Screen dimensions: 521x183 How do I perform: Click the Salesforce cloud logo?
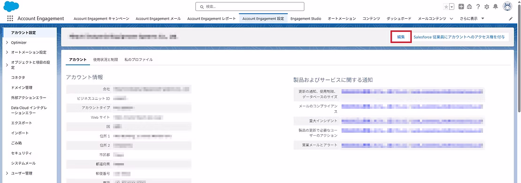(x=11, y=6)
